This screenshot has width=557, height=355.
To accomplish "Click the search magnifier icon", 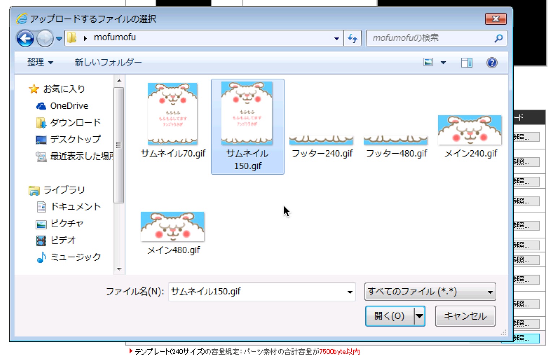I will point(498,38).
